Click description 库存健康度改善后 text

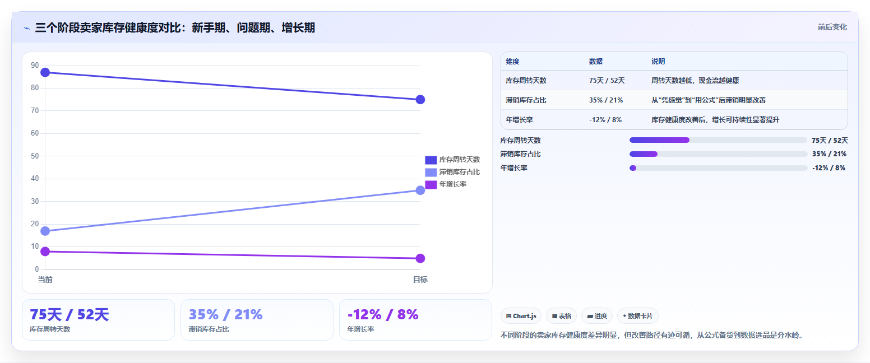tap(715, 120)
